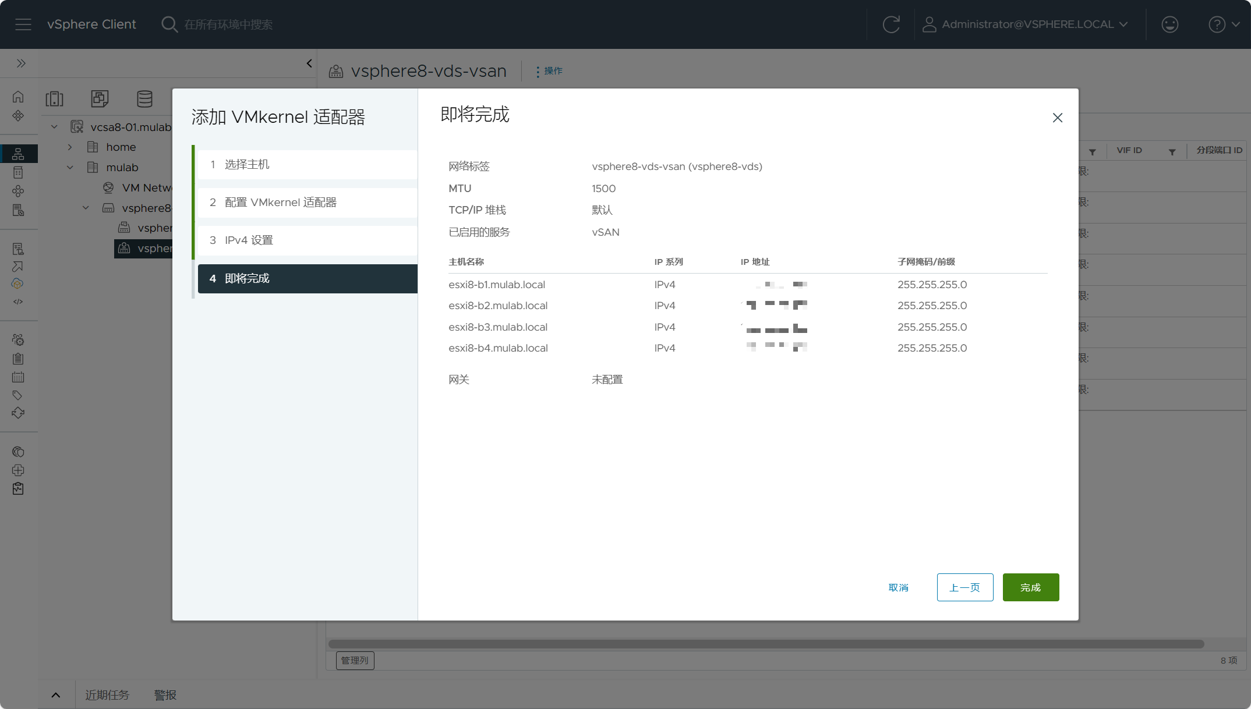Open the Content Libraries sidebar icon
The height and width of the screenshot is (709, 1251).
click(x=18, y=172)
